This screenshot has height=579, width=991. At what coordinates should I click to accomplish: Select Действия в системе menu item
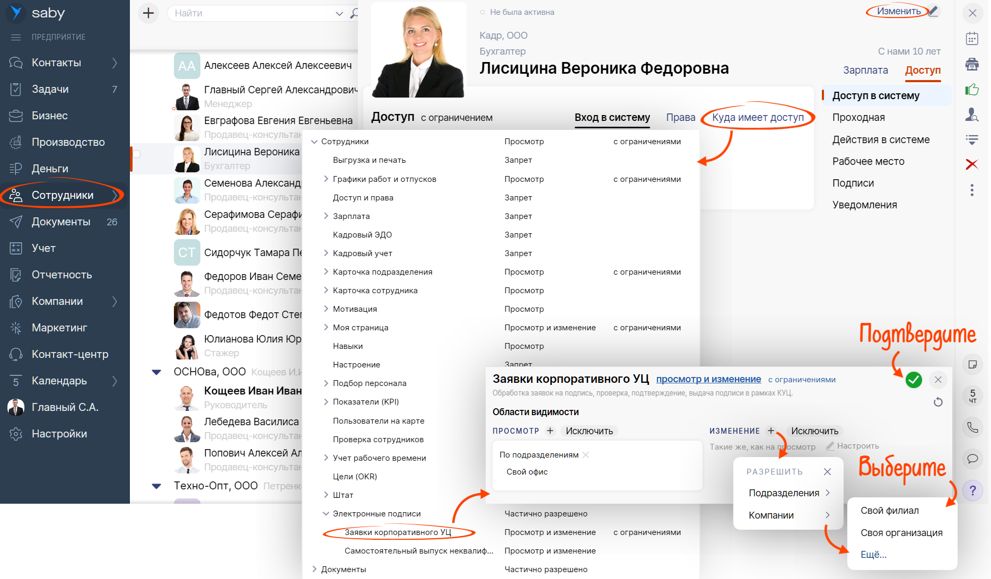point(881,139)
